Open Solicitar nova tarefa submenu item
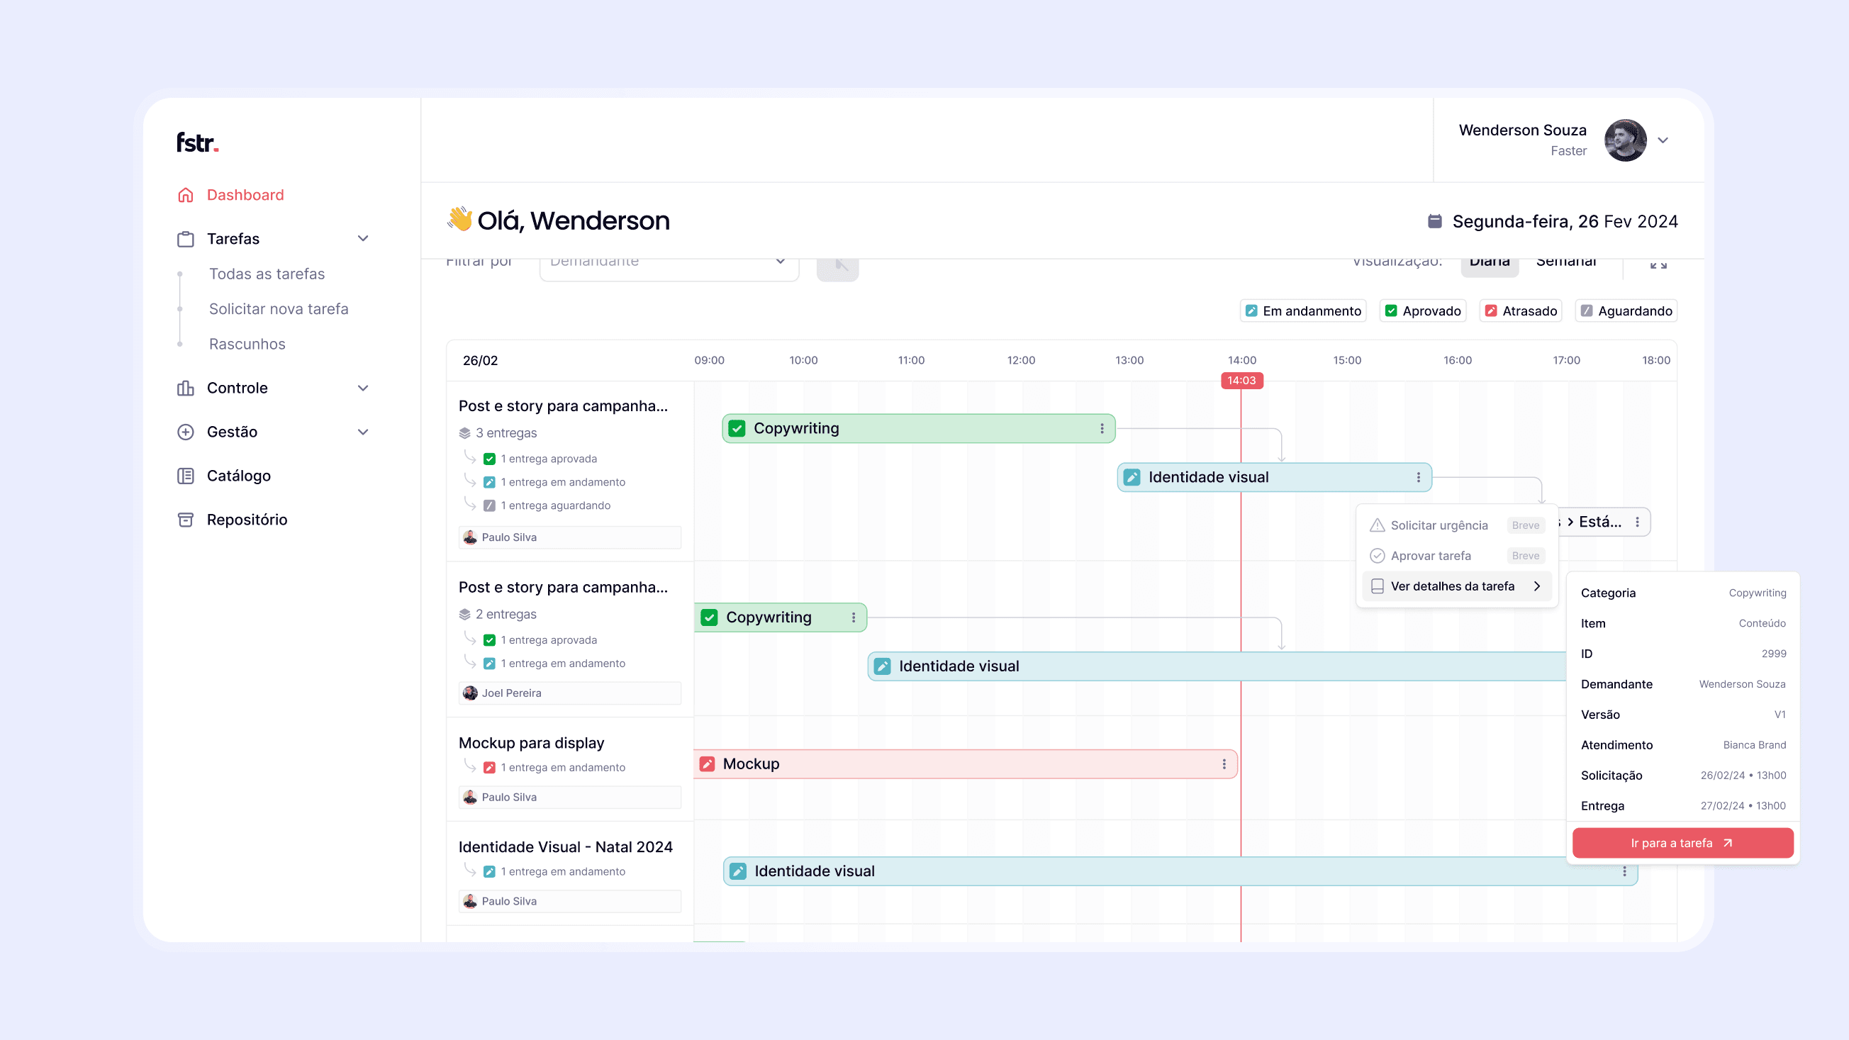 tap(279, 309)
